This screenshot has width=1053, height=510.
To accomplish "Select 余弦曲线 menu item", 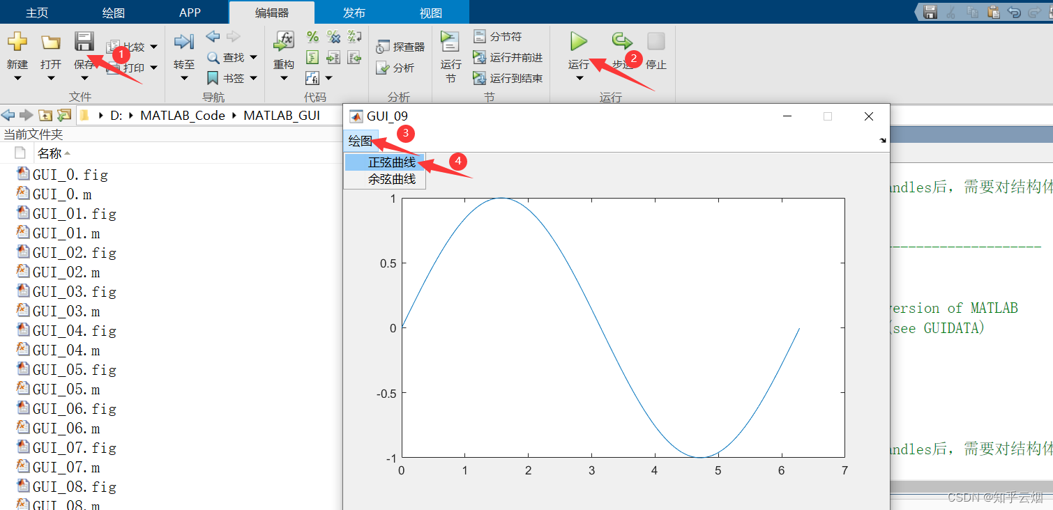I will point(385,179).
